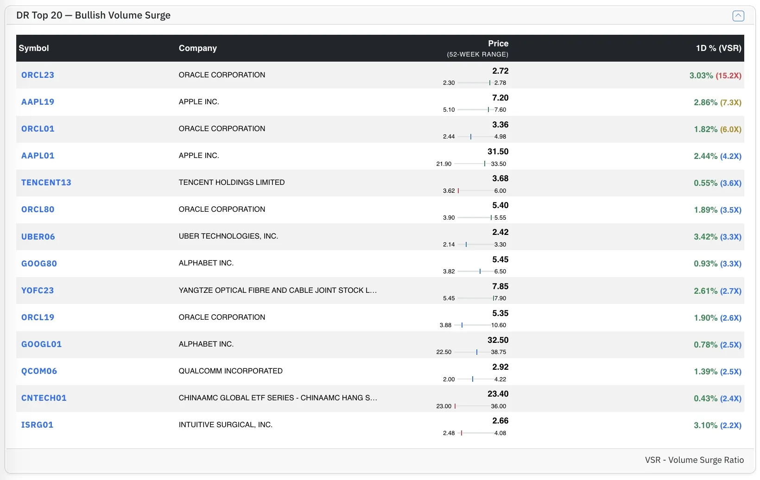Open the ISRG01 symbol link
This screenshot has height=480, width=760.
pos(37,425)
